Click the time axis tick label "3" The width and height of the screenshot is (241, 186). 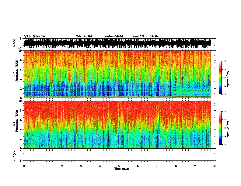point(81,166)
